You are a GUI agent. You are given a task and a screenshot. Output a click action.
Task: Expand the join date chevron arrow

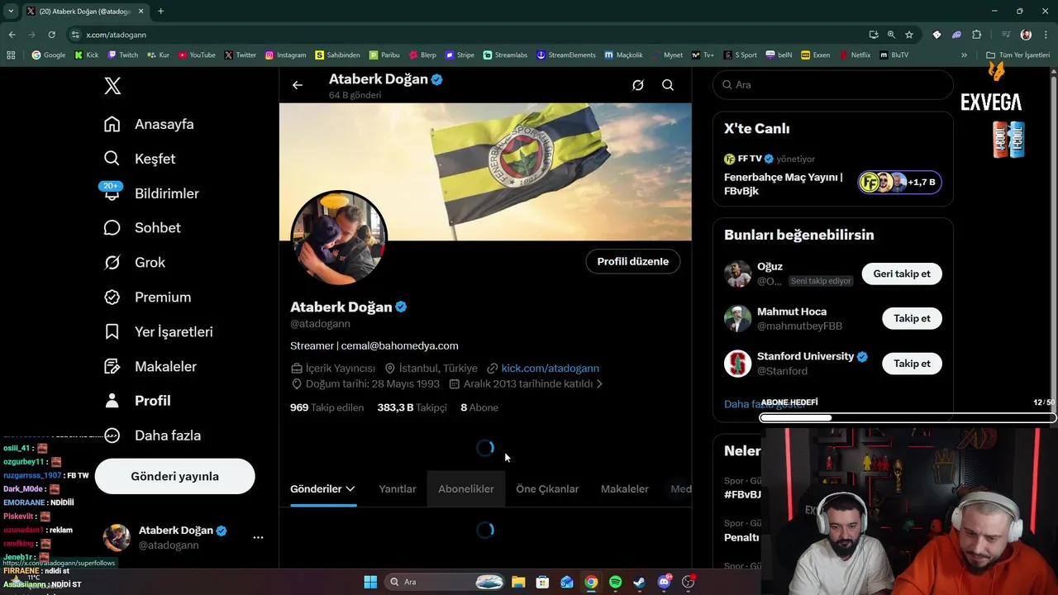point(599,384)
